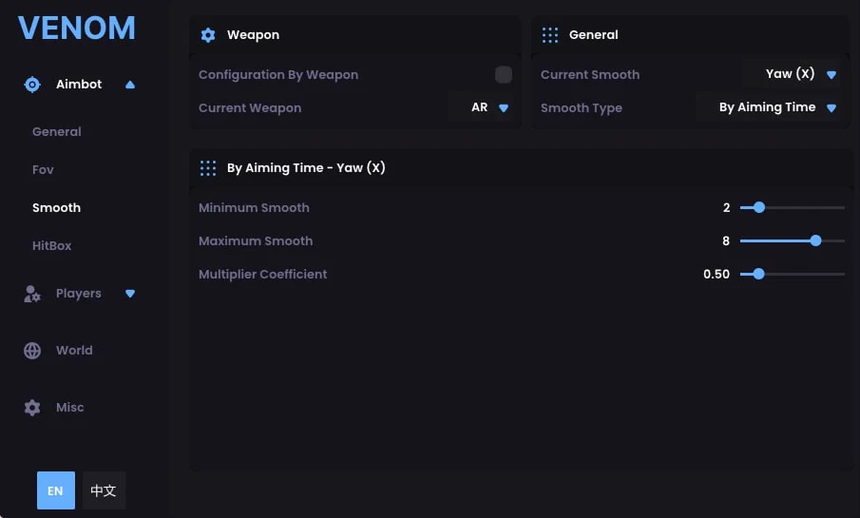
Task: Expand the Players section arrow
Action: (x=130, y=294)
